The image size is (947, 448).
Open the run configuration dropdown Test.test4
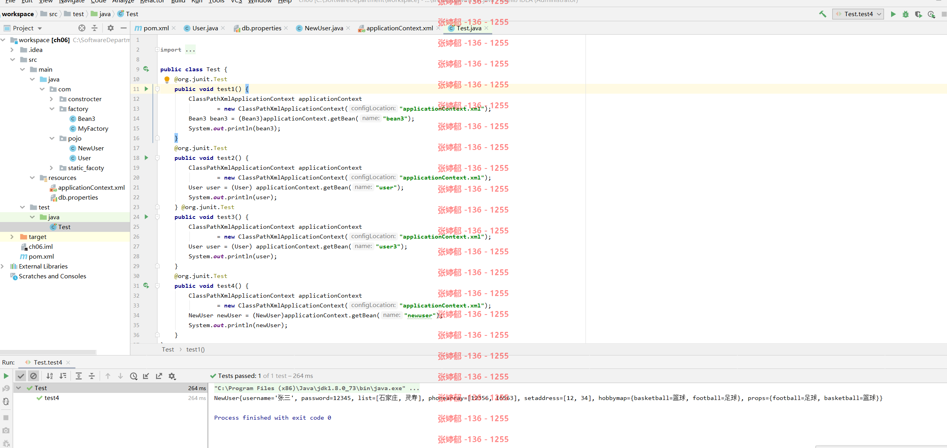(x=858, y=14)
